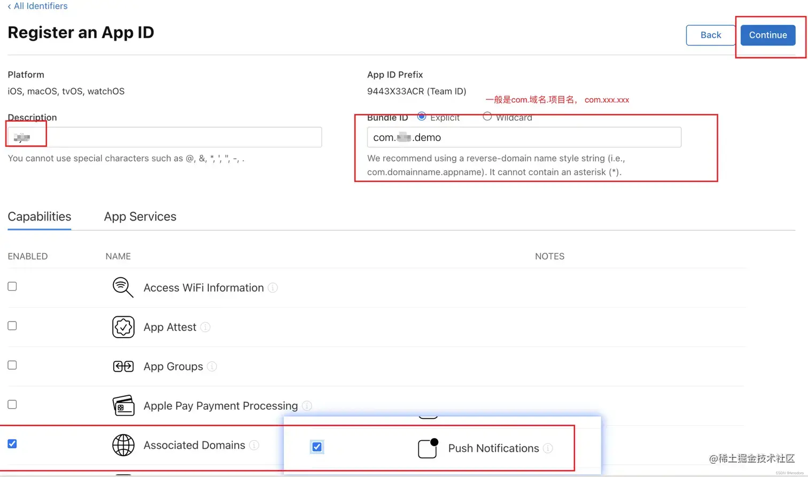Click the App Groups label
This screenshot has width=808, height=477.
click(x=173, y=366)
